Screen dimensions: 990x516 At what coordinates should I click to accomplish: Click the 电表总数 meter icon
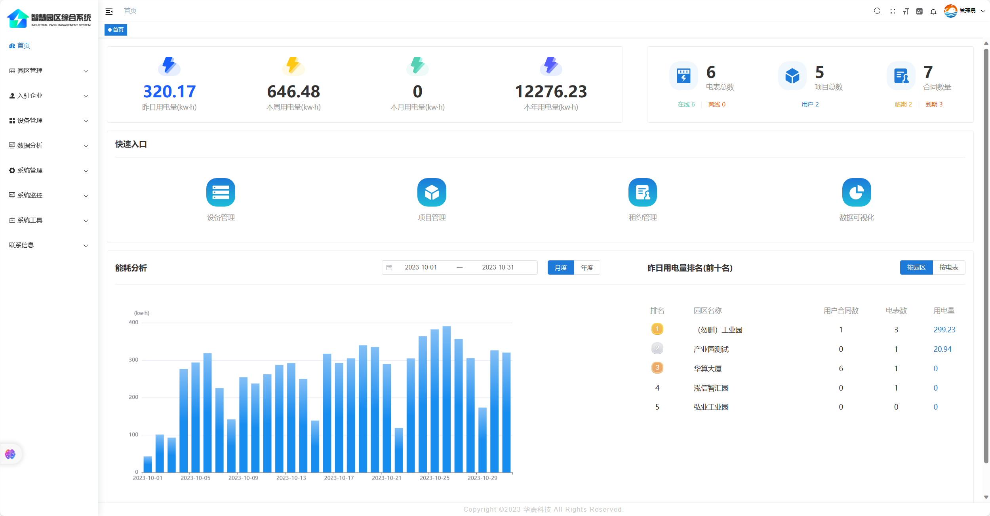[683, 76]
